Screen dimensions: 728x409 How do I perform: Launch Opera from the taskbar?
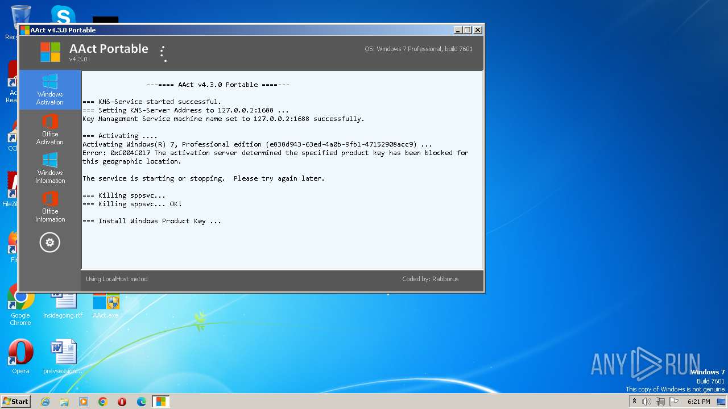122,402
